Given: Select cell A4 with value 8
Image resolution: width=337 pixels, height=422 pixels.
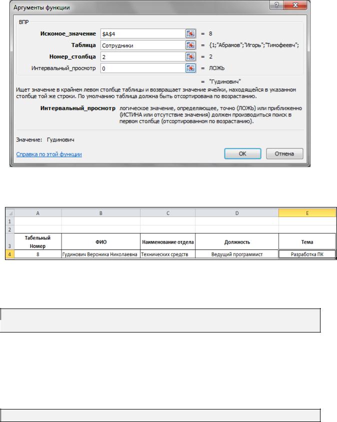Looking at the screenshot, I should (x=37, y=254).
